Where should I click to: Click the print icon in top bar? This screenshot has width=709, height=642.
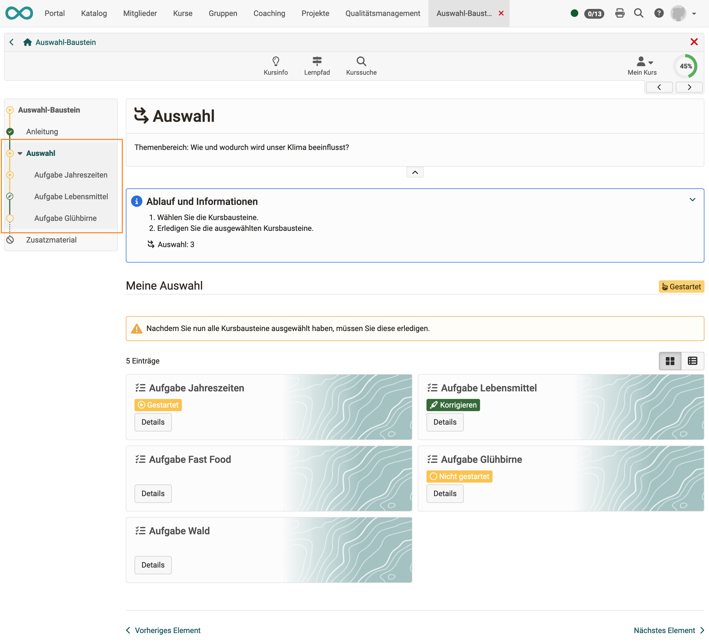coord(620,13)
